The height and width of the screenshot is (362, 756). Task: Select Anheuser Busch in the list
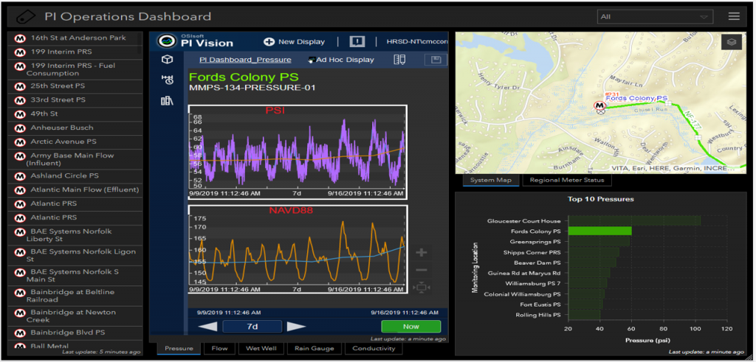tap(75, 128)
